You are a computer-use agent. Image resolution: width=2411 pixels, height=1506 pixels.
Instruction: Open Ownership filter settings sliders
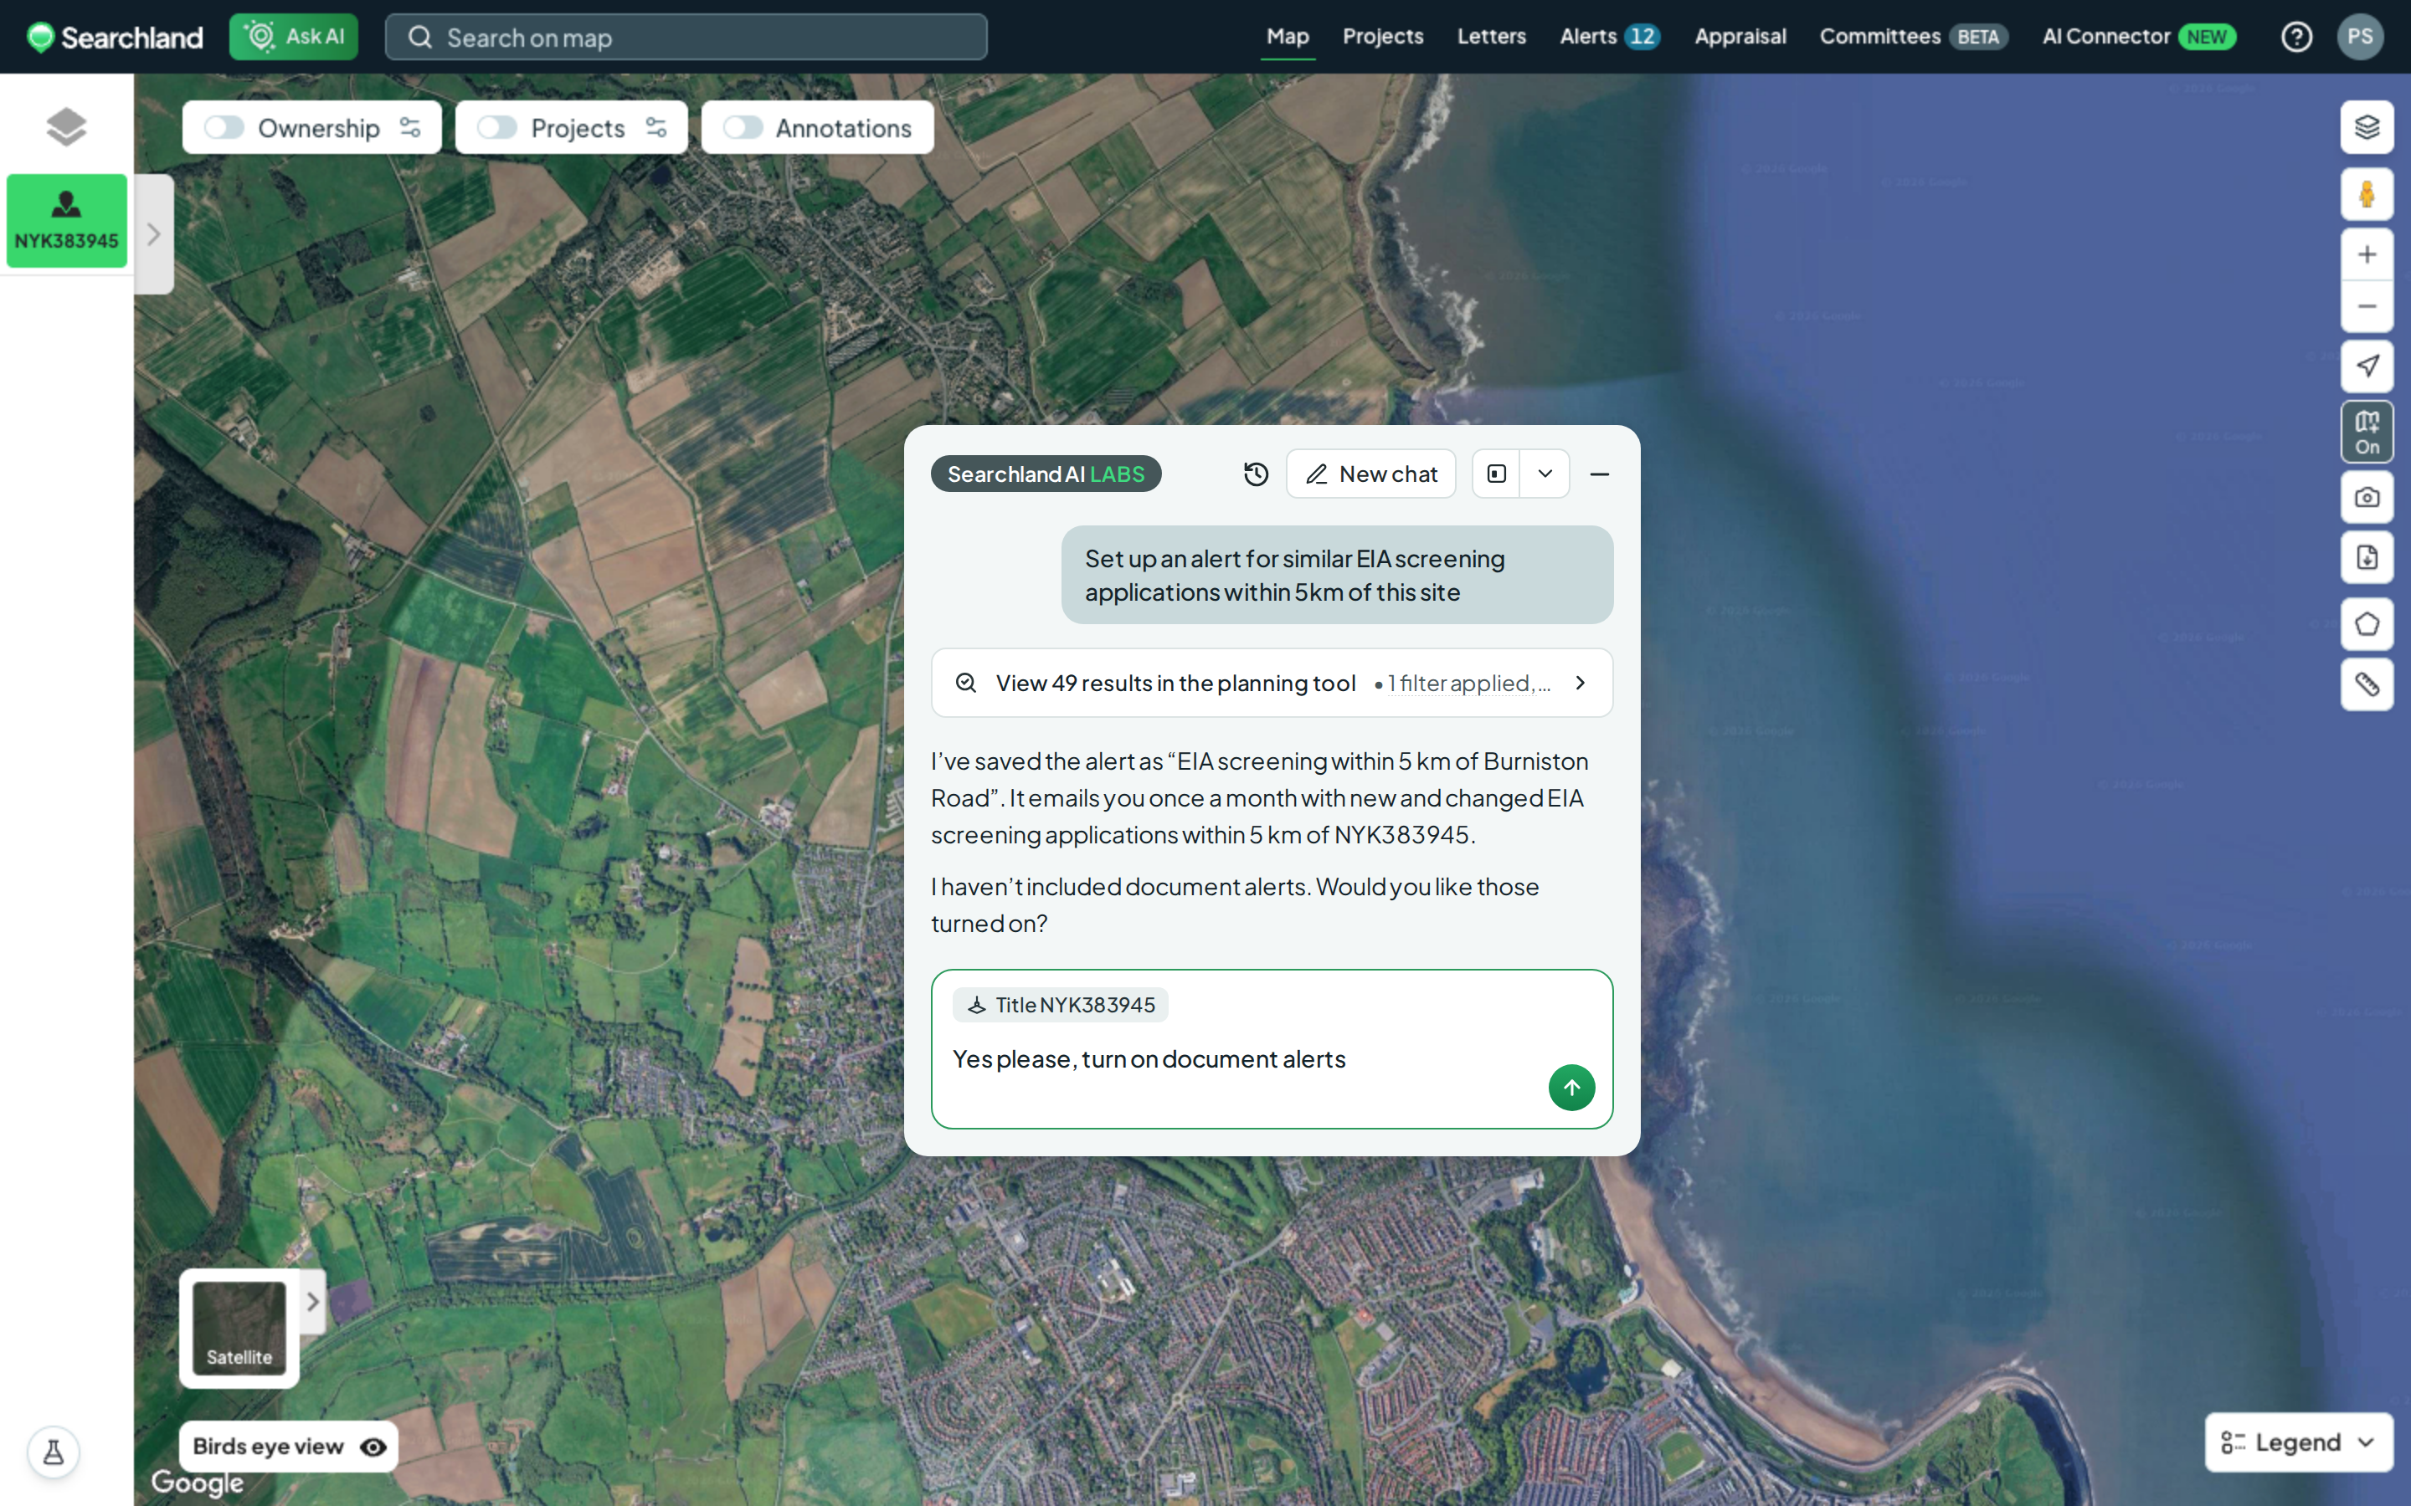(410, 127)
